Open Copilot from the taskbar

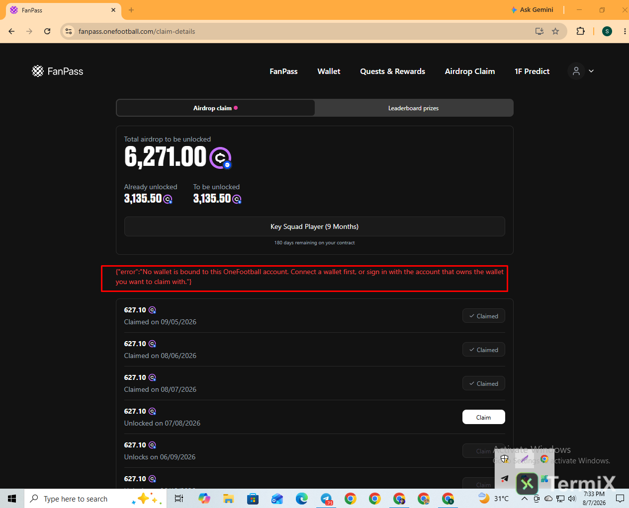[204, 499]
